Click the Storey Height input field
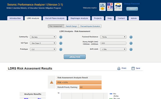Image resolution: width=161 pixels, height=99 pixels. pyautogui.click(x=113, y=43)
